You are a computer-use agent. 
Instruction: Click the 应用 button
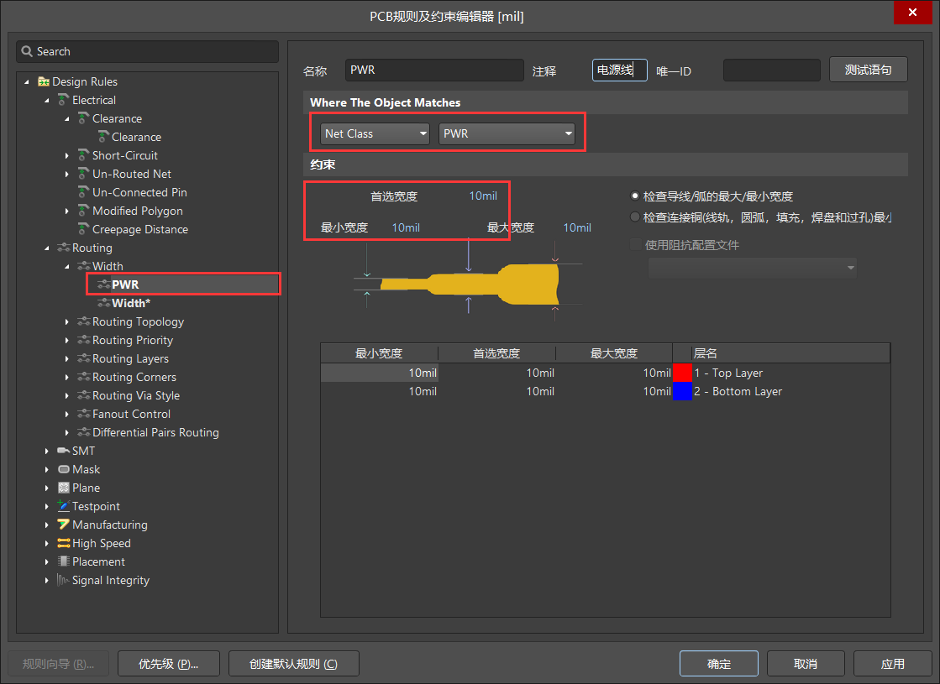892,664
